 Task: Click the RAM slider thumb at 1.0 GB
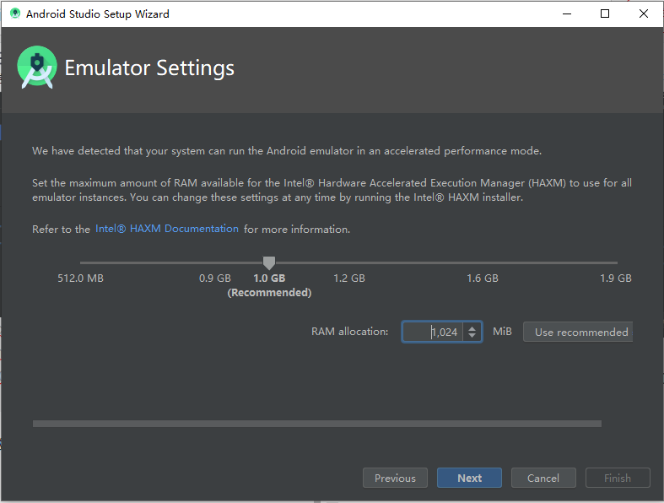pyautogui.click(x=269, y=262)
